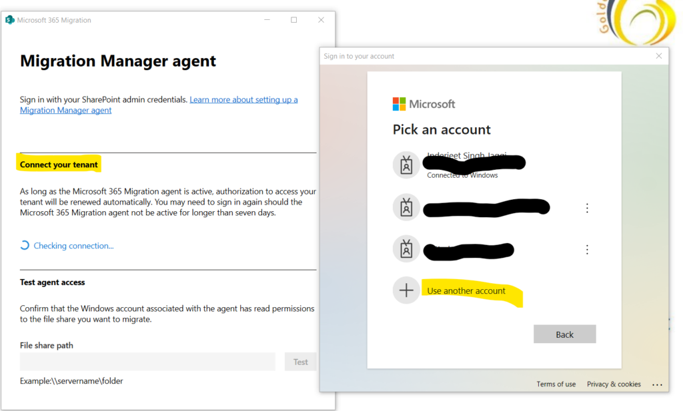Click the Example:\\servername\folder hint text
Viewport: 683px width, 411px height.
coord(71,381)
